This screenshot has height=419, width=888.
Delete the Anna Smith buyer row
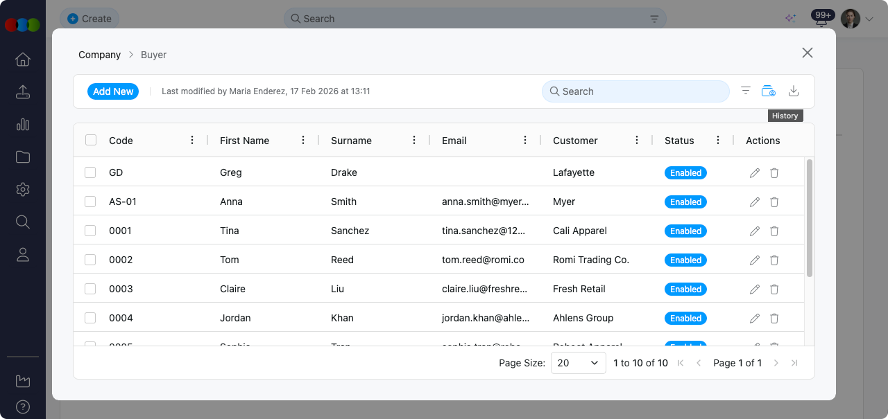[774, 202]
